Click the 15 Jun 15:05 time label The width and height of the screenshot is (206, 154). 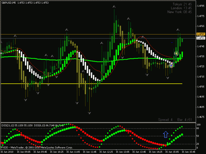pyautogui.click(x=172, y=152)
